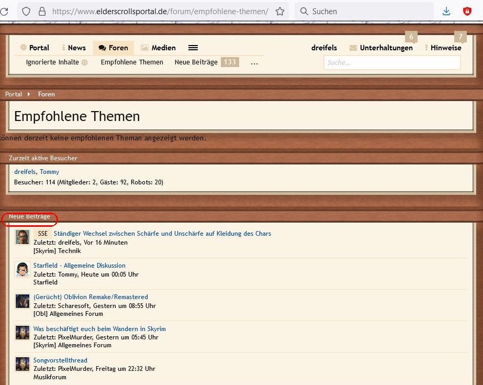This screenshot has height=385, width=483.
Task: Open the Oblivion Remake/Remastered thread
Action: [91, 297]
